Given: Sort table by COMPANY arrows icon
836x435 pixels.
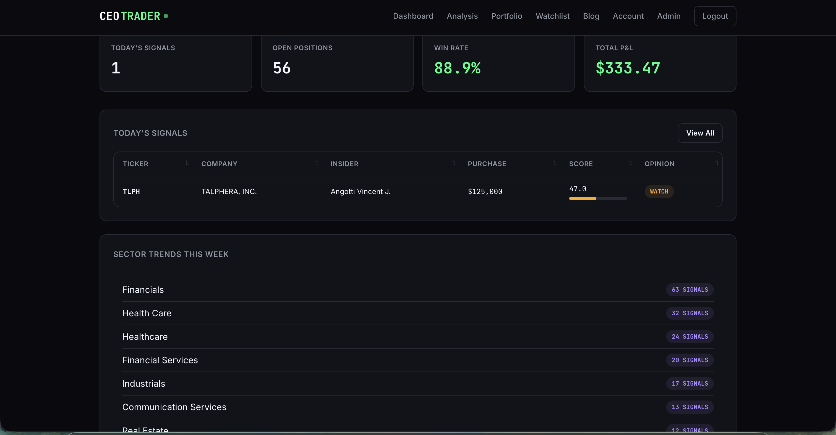Looking at the screenshot, I should [x=317, y=163].
